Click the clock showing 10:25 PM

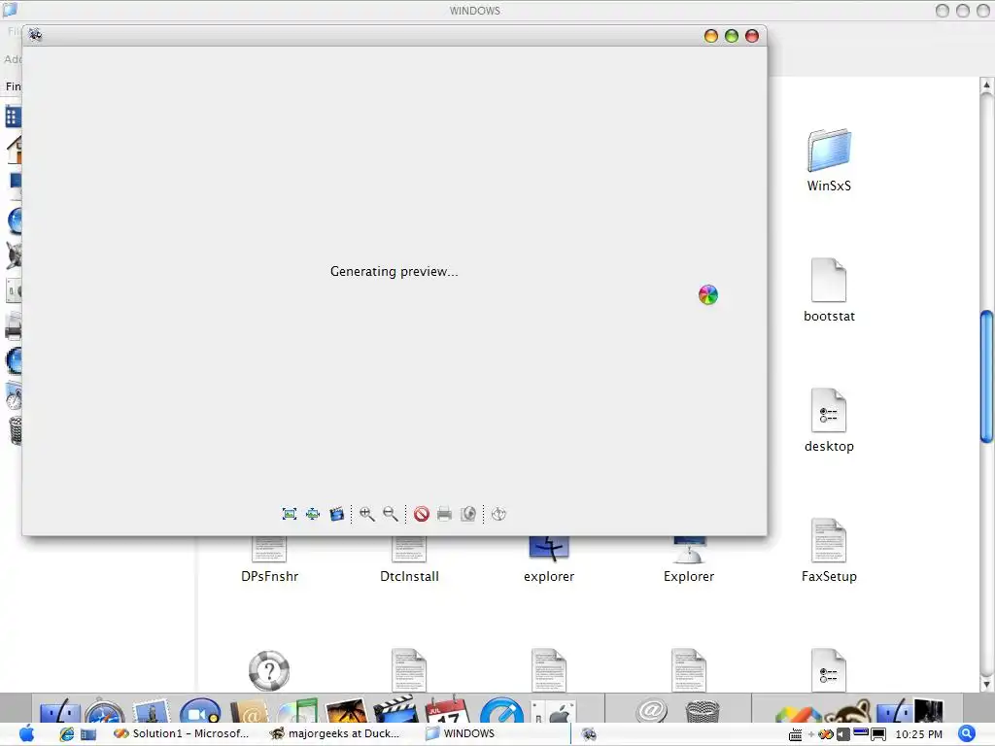click(x=919, y=734)
